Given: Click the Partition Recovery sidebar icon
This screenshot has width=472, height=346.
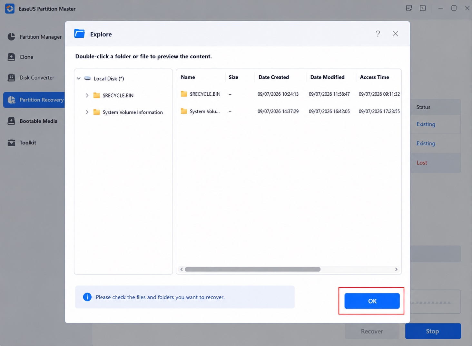Looking at the screenshot, I should pos(11,100).
